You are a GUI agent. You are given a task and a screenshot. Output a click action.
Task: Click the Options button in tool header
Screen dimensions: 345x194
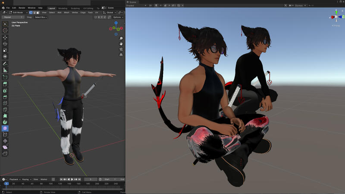[116, 17]
